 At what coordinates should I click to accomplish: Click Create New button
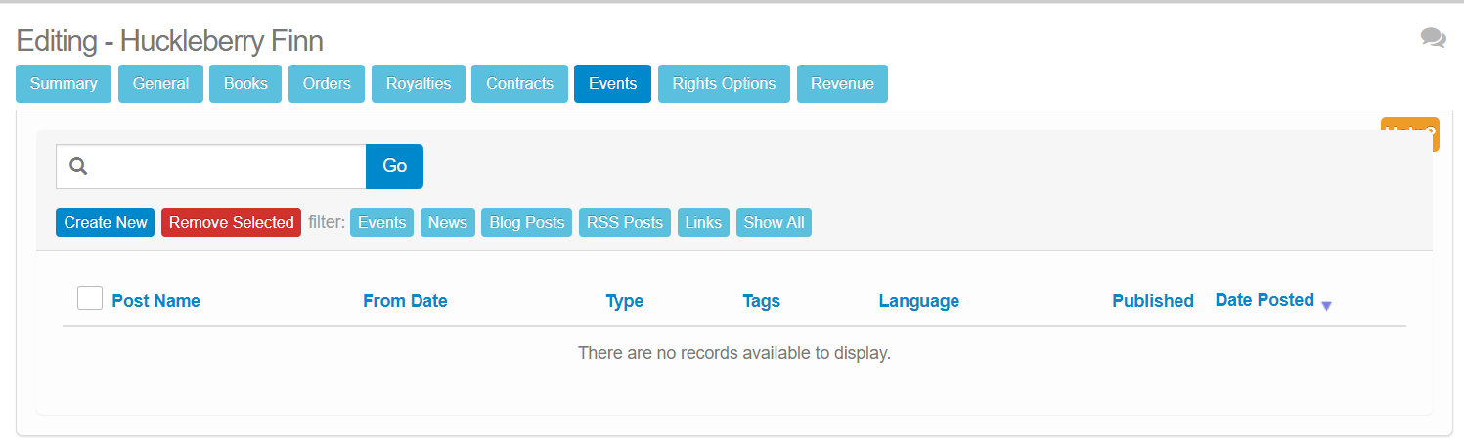pyautogui.click(x=106, y=223)
